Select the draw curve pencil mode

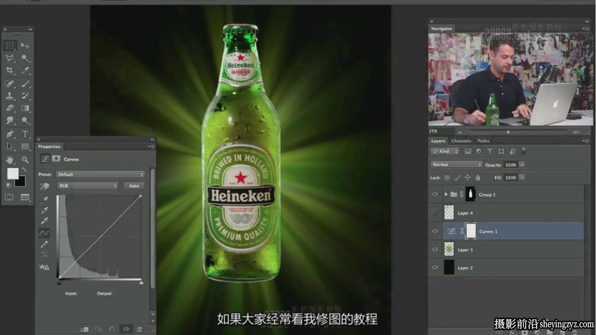pos(45,244)
